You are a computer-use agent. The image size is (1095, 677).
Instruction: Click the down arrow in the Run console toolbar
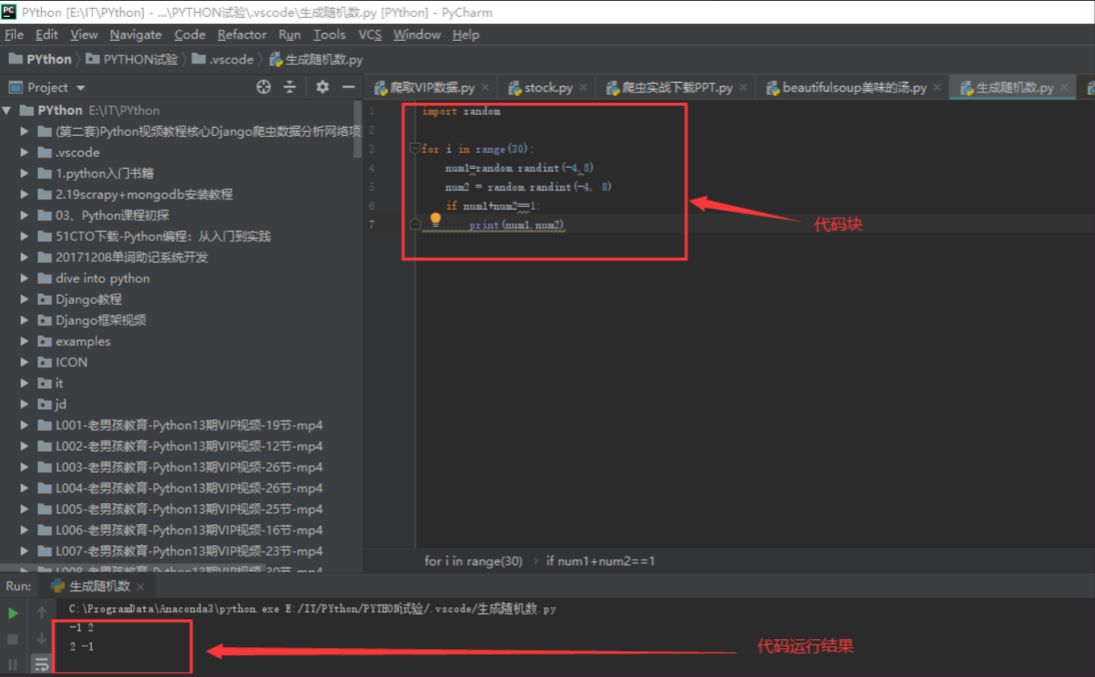coord(42,638)
